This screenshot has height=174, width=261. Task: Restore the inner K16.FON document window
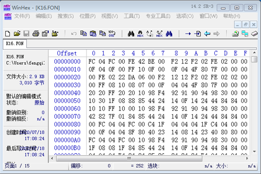245,25
